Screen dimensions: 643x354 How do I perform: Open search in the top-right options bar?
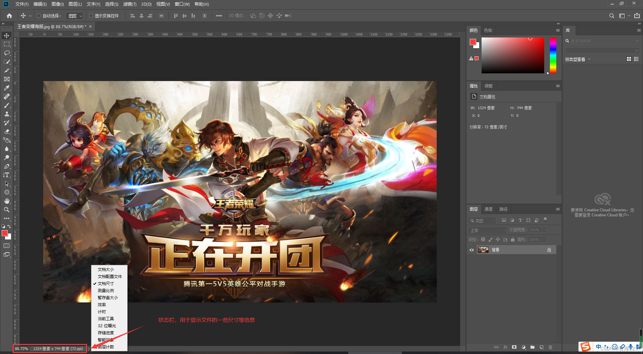[x=612, y=16]
